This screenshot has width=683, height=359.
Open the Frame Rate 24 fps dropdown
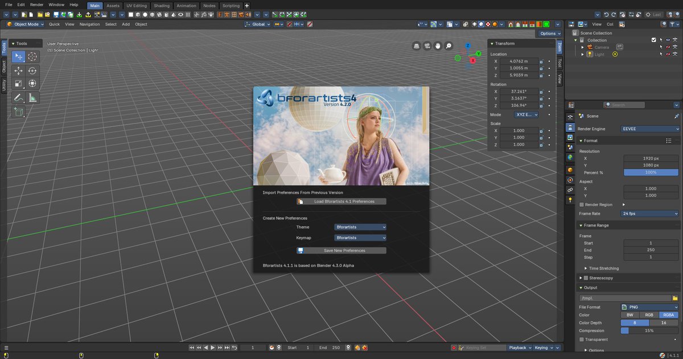650,214
